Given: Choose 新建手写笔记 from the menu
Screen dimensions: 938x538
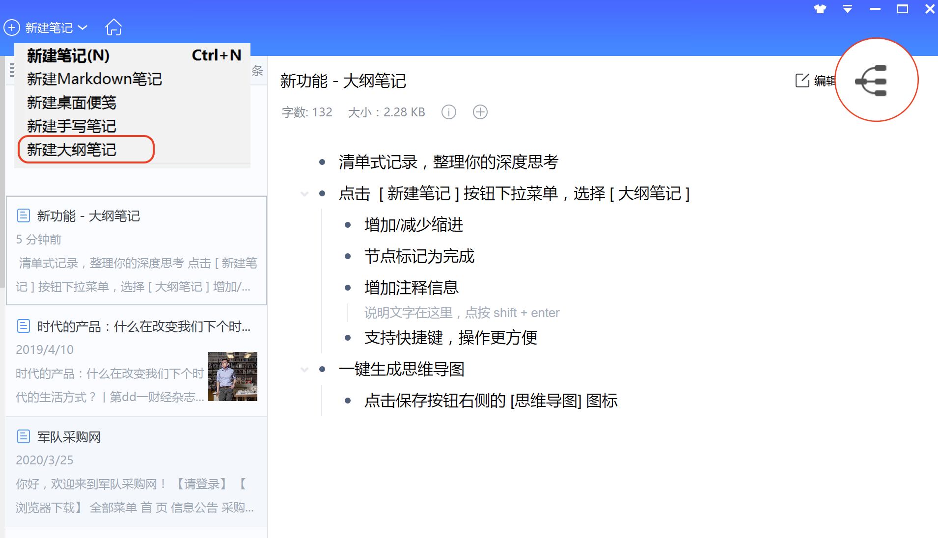Looking at the screenshot, I should point(133,126).
